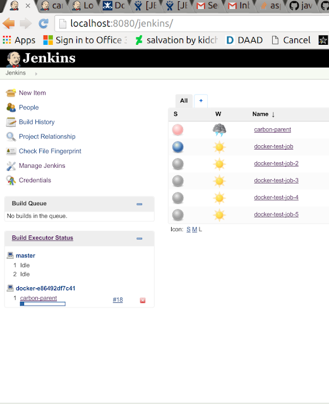The image size is (329, 404).
Task: Click the People icon in sidebar
Action: coord(11,107)
